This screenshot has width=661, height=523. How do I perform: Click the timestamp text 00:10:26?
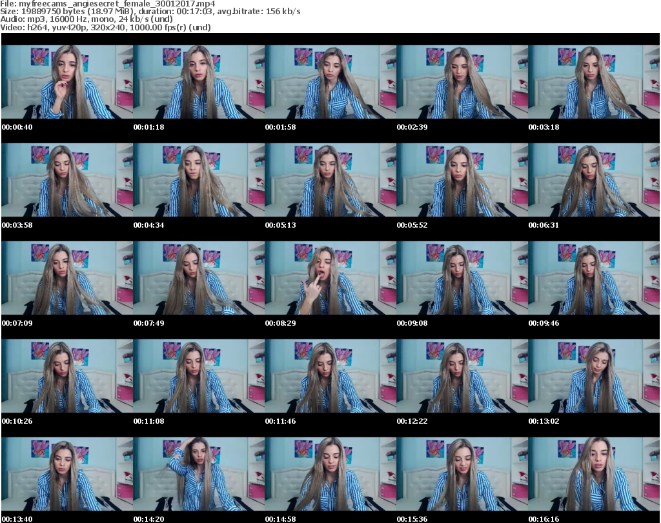(17, 421)
